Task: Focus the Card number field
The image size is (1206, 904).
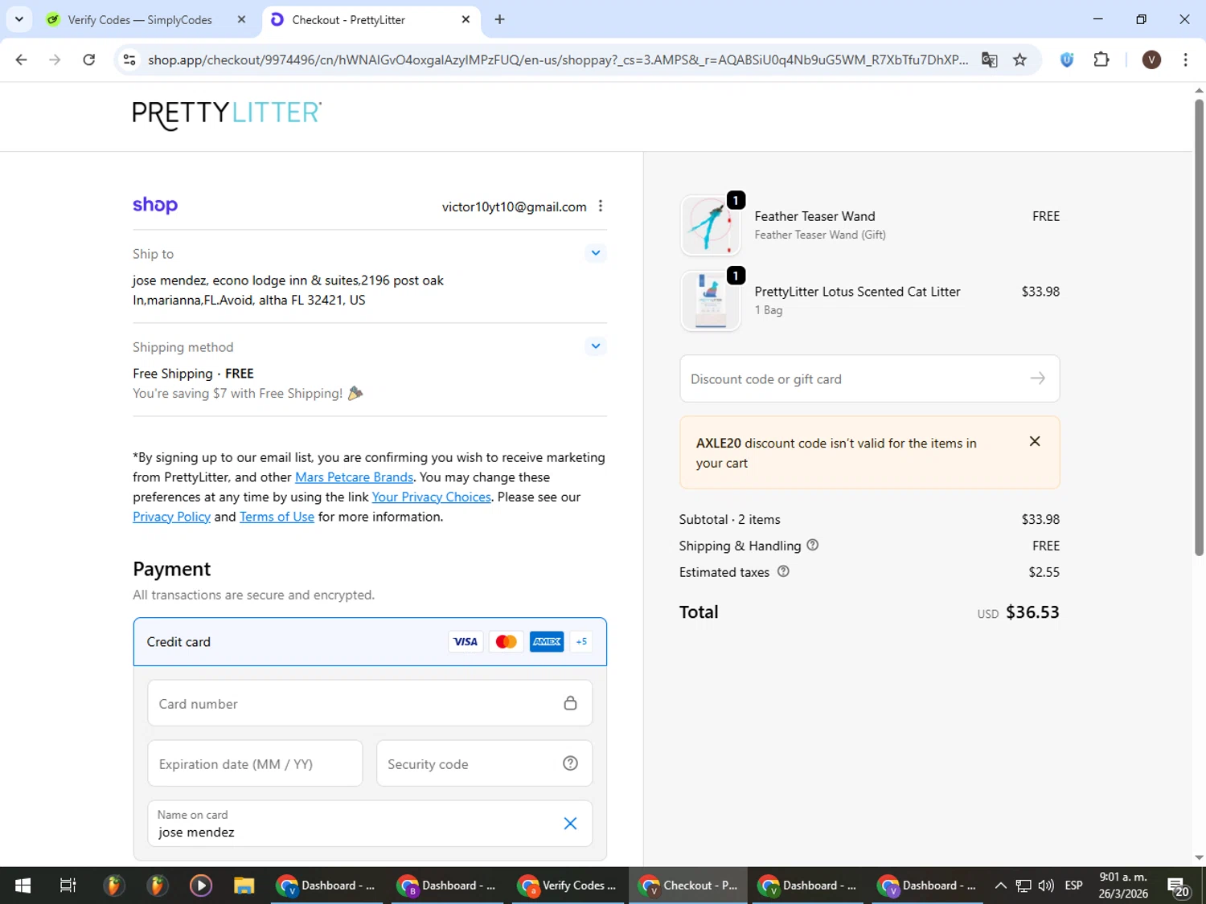Action: coord(370,703)
